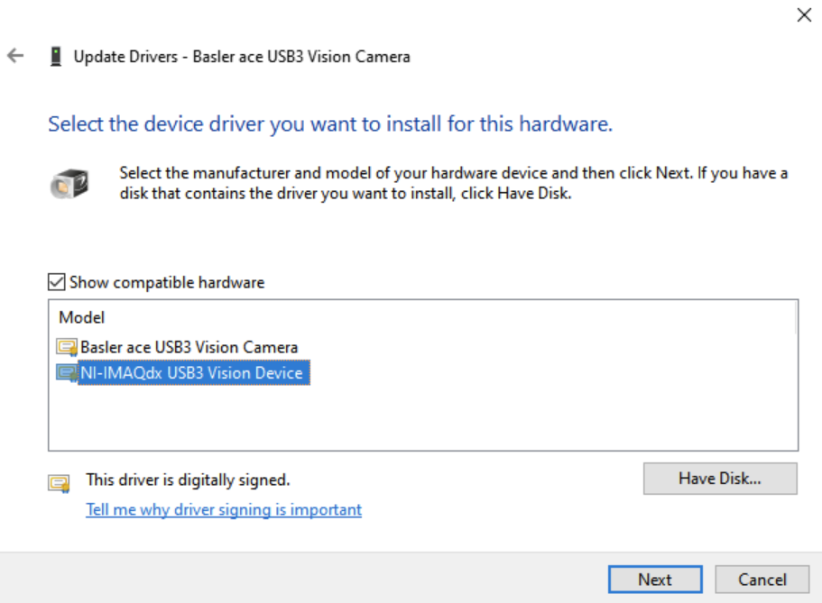822x603 pixels.
Task: Open the driver signing importance link
Action: click(x=224, y=510)
